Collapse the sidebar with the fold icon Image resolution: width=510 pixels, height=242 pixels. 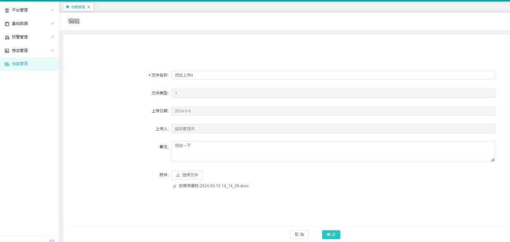(52, 240)
